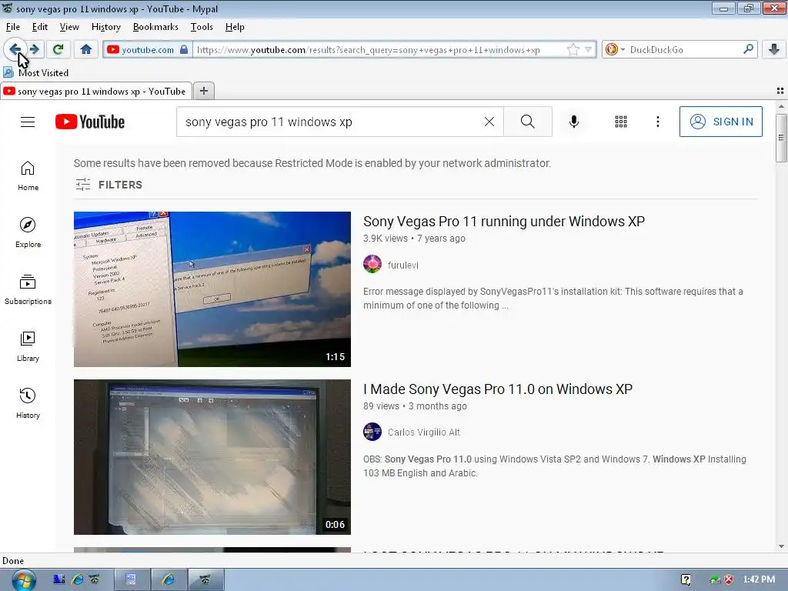788x591 pixels.
Task: Go forward with the forward arrow
Action: pyautogui.click(x=34, y=49)
